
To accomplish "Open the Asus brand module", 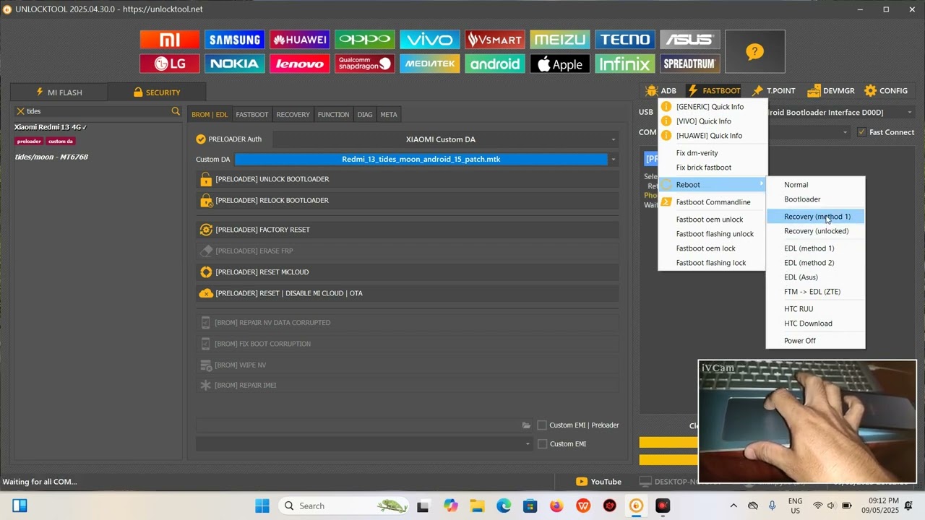I will tap(690, 39).
